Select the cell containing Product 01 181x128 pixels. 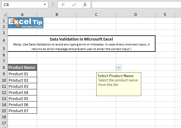(22, 74)
